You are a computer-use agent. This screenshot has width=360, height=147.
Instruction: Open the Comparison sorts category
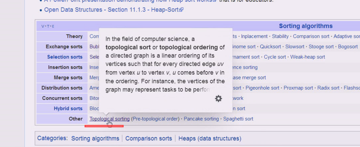[x=148, y=138]
